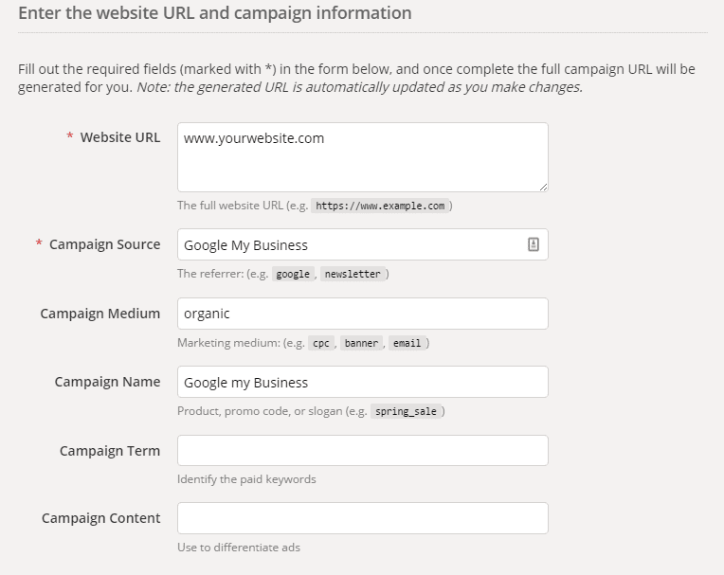Click the Website URL resize handle corner

[543, 187]
